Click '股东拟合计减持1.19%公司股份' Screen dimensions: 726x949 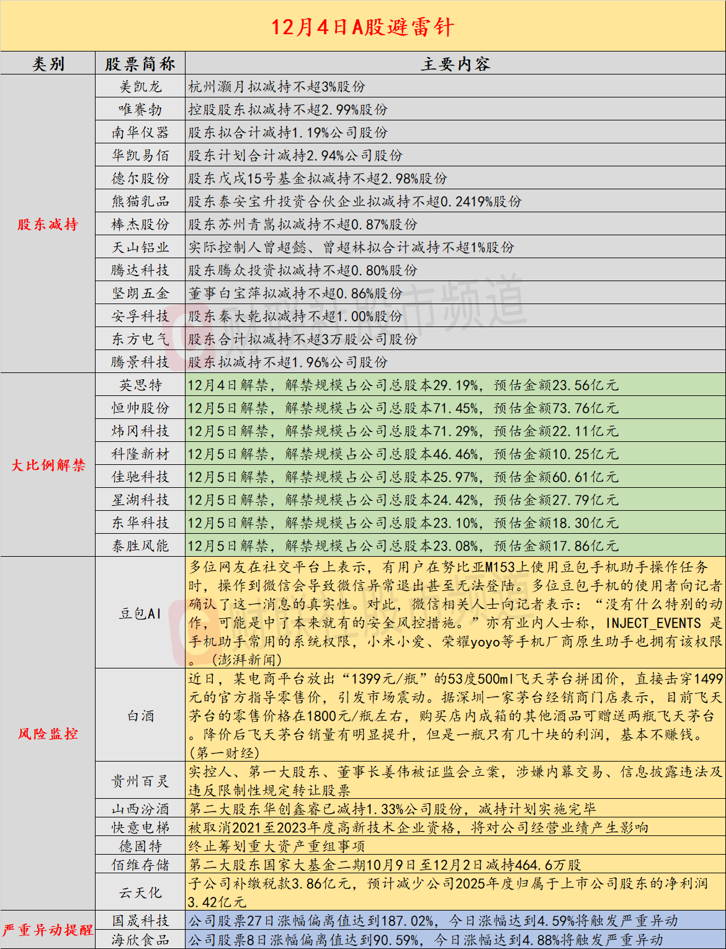(x=288, y=133)
